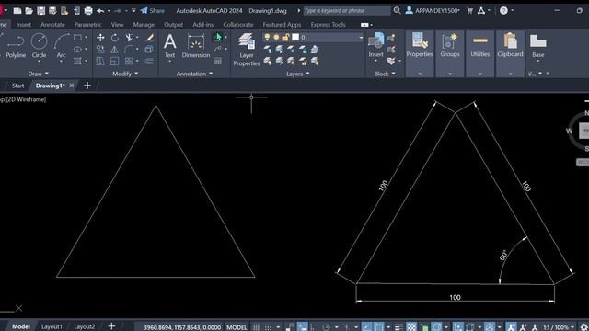
Task: Open the Annotate ribbon tab
Action: click(x=52, y=25)
